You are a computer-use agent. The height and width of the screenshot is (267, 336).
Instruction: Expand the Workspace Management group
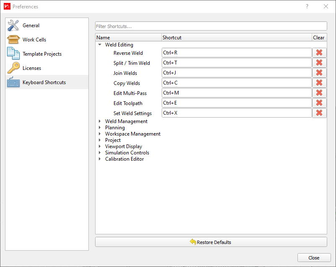point(100,134)
